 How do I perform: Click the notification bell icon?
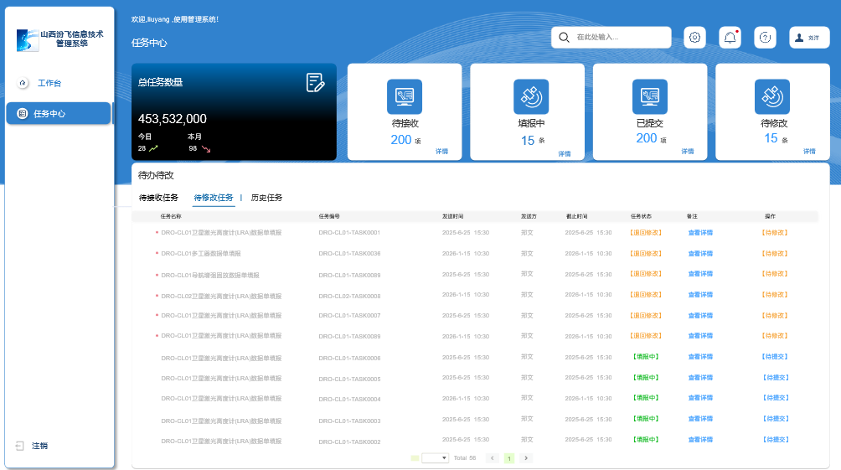coord(730,38)
